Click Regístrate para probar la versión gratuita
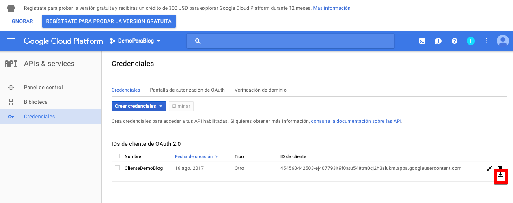513x203 pixels. (x=109, y=21)
